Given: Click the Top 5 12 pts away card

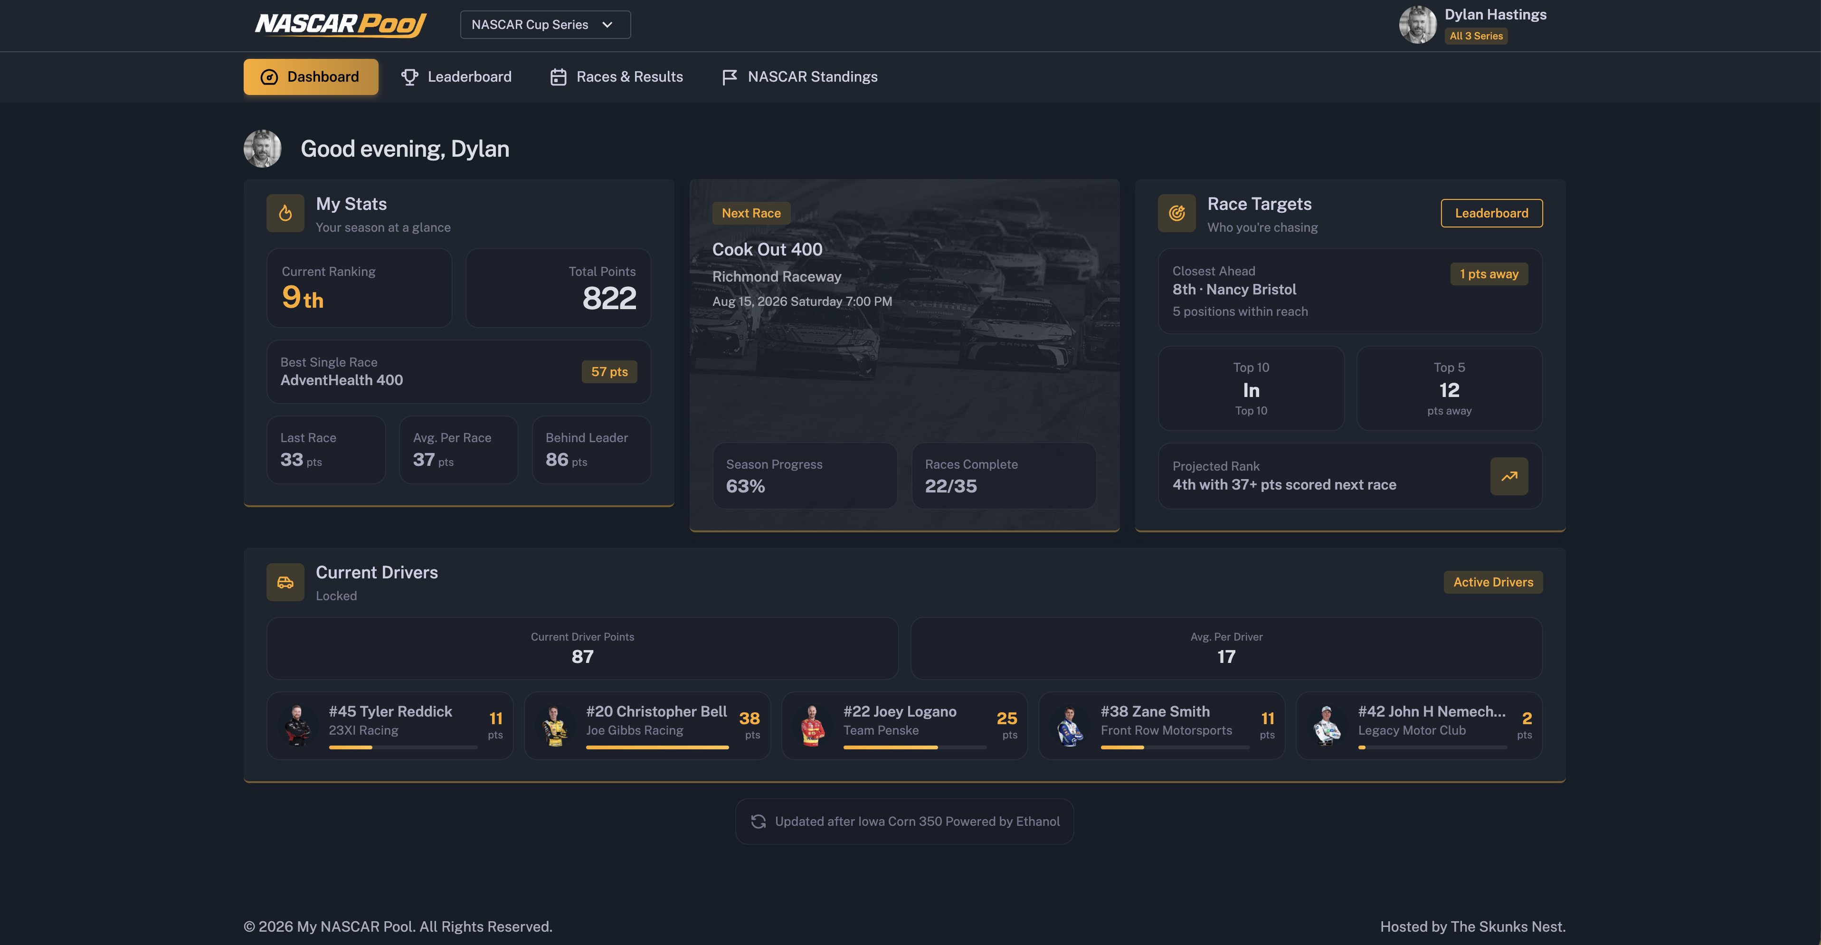Looking at the screenshot, I should (1449, 388).
